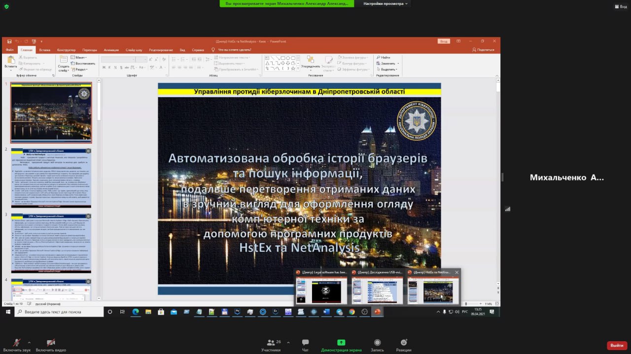631x354 pixels.
Task: Click Восстановить reset slide button
Action: [83, 64]
